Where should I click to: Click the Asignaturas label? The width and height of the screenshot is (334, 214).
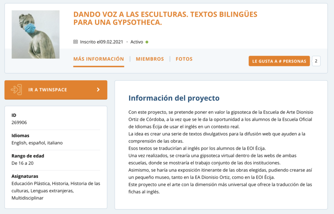tap(25, 176)
